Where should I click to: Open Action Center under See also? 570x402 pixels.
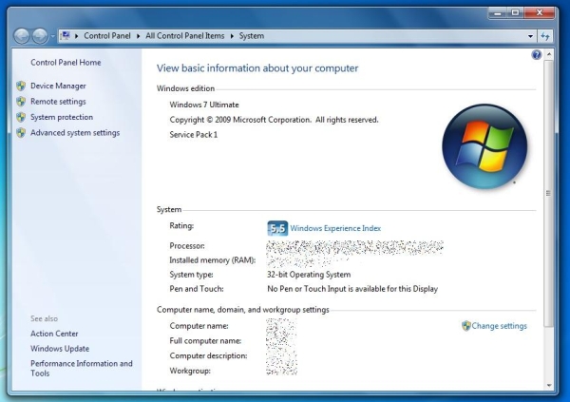54,334
